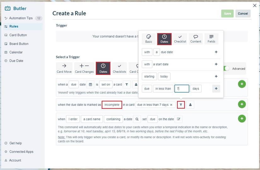Toggle the 'containing' option
This screenshot has width=260, height=170.
(x=113, y=119)
